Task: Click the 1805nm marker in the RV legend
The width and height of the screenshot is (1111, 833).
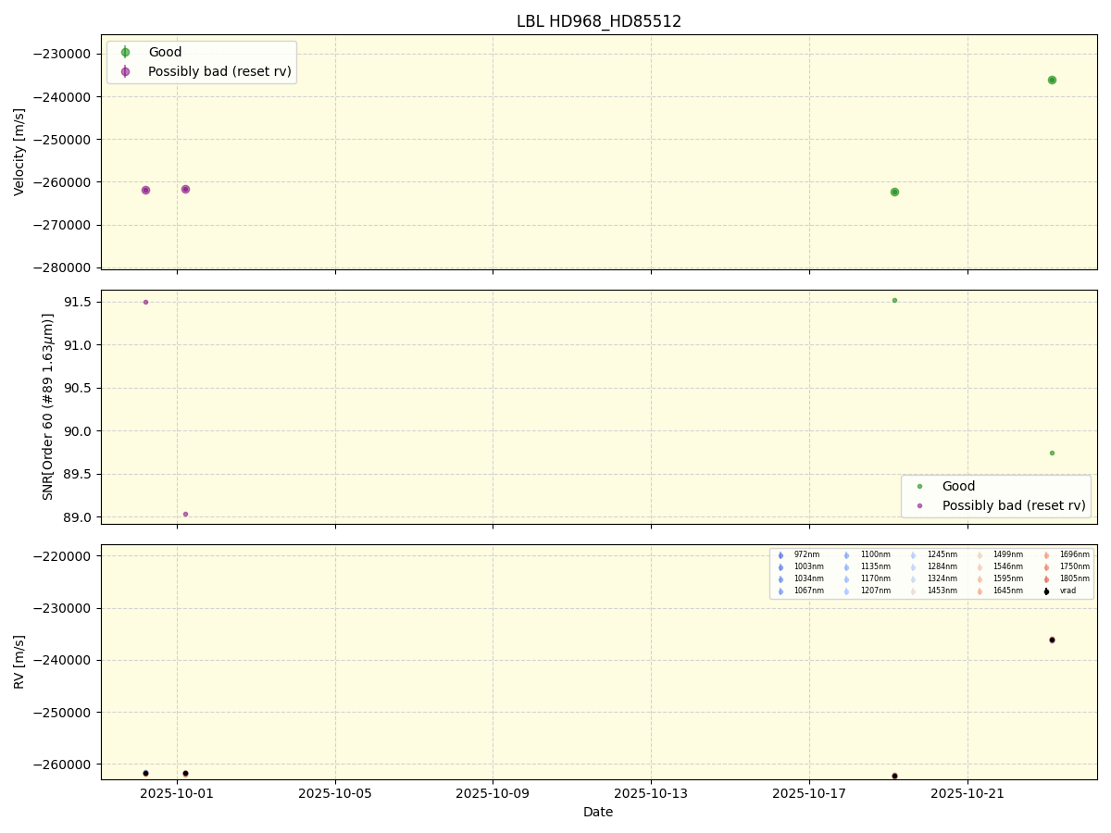Action: click(1046, 579)
